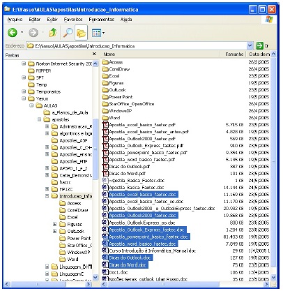283x291 pixels.
Task: Toggle the Folders pane button
Action: (81, 33)
